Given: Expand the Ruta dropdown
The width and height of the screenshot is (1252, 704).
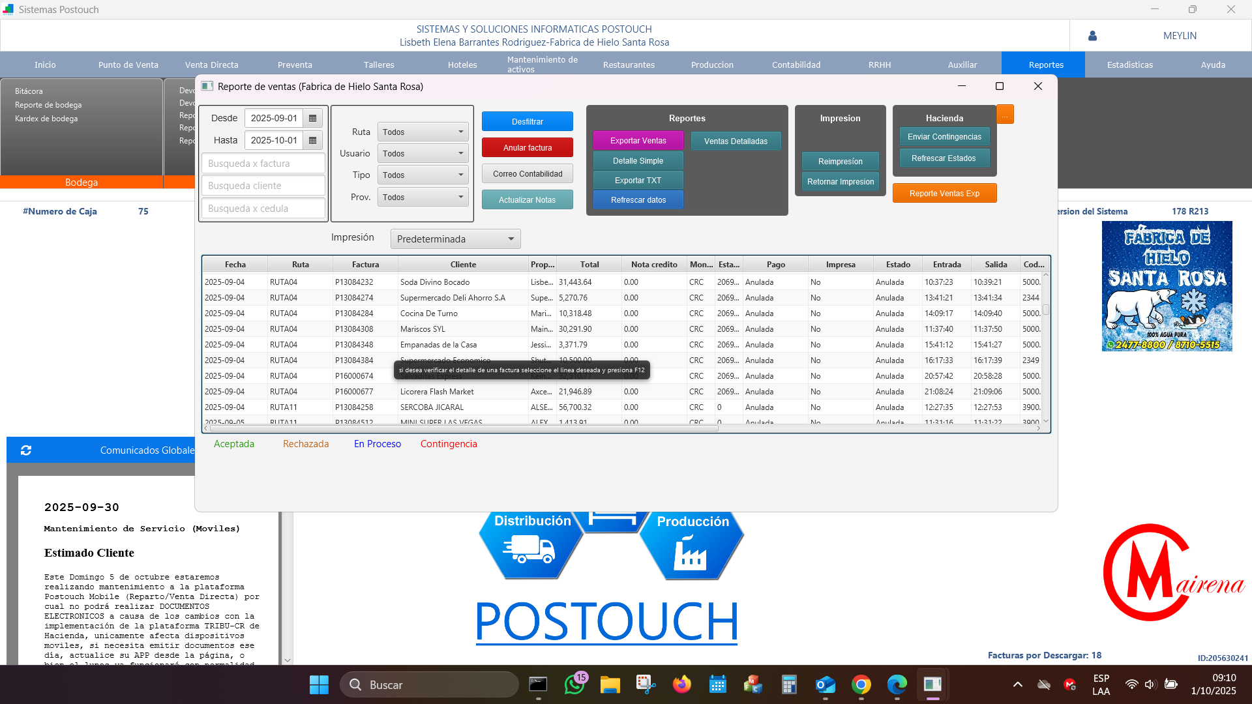Looking at the screenshot, I should (423, 132).
